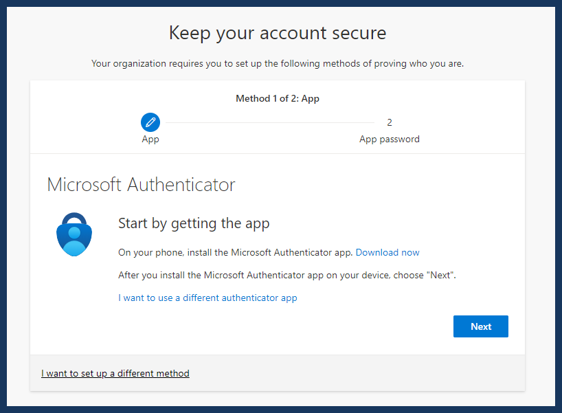This screenshot has width=562, height=413.
Task: Click the "Start by getting the app" heading
Action: click(194, 224)
